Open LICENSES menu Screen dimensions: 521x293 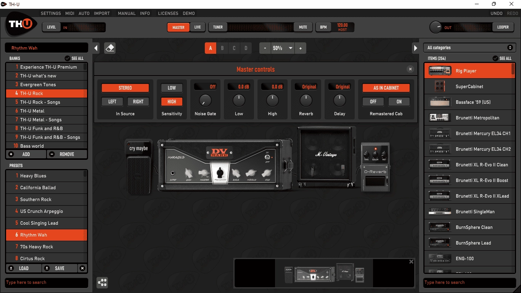pos(168,13)
